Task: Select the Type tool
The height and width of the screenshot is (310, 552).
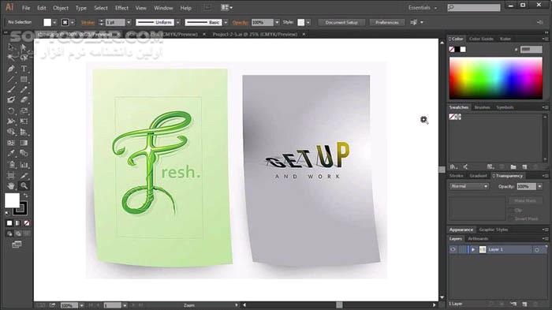Action: click(24, 69)
